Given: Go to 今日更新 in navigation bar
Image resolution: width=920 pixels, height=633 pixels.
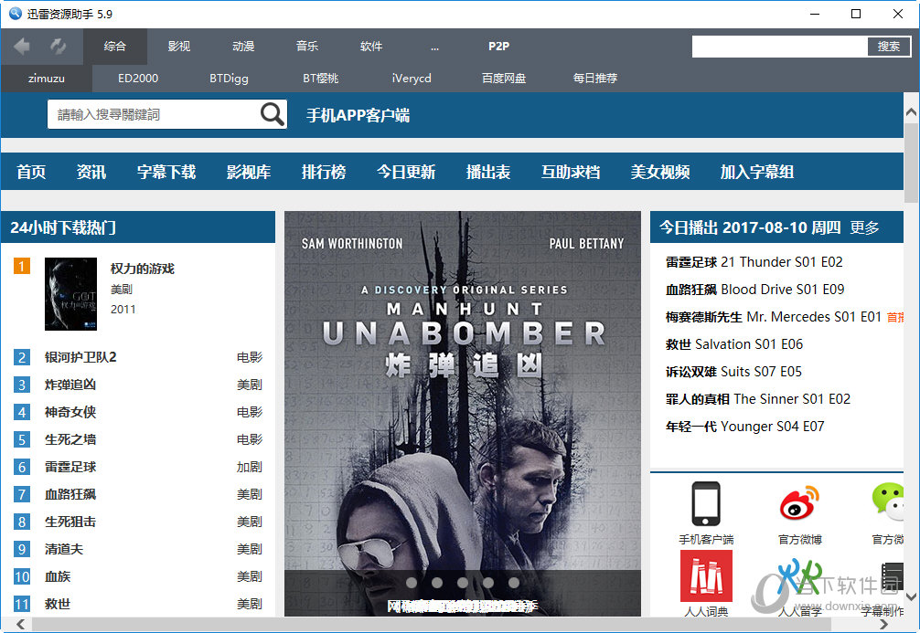Looking at the screenshot, I should click(x=406, y=172).
